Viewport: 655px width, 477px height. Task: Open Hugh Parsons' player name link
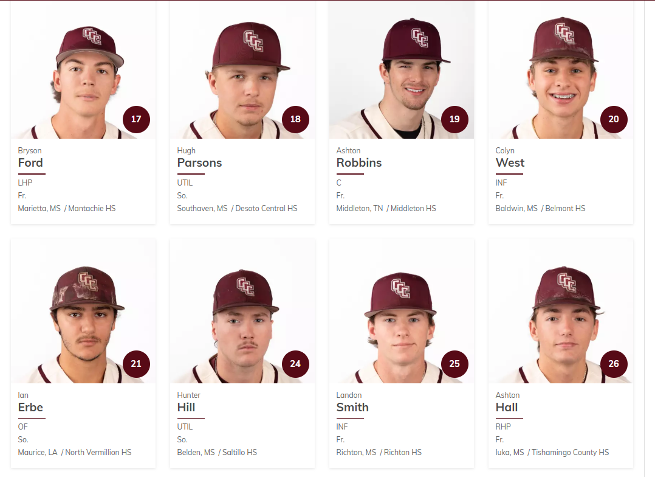point(199,162)
